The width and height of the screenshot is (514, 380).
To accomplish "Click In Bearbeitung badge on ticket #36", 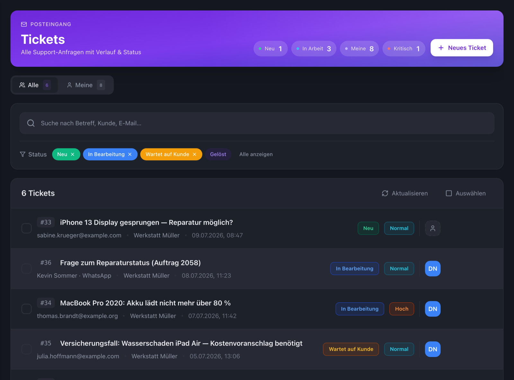I will click(355, 269).
